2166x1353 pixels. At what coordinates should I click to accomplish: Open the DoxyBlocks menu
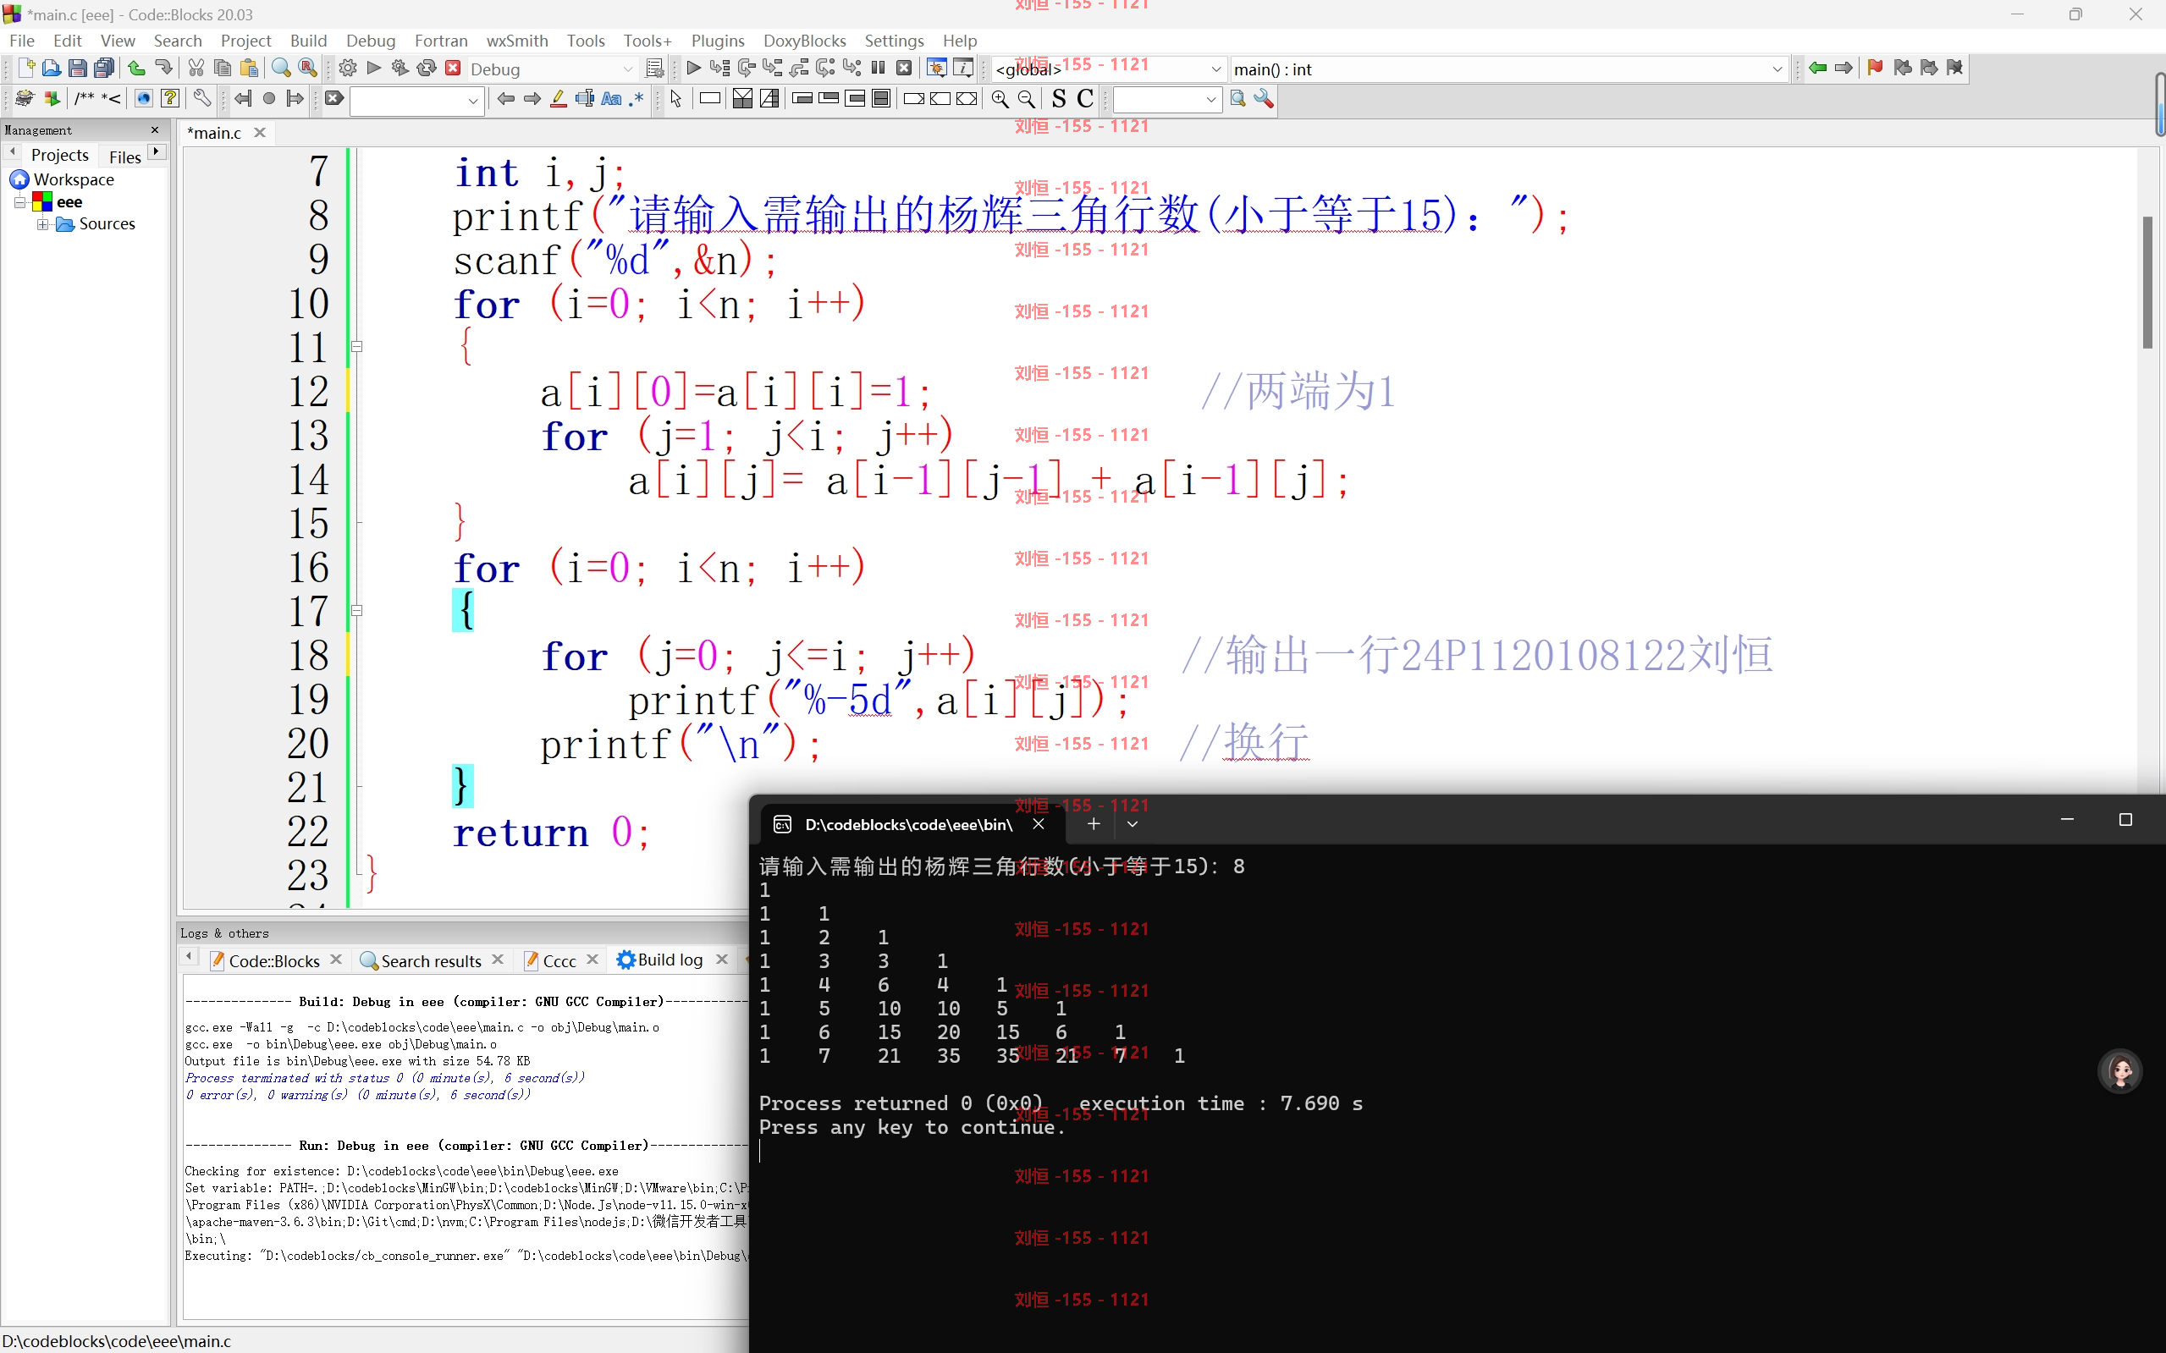(805, 41)
